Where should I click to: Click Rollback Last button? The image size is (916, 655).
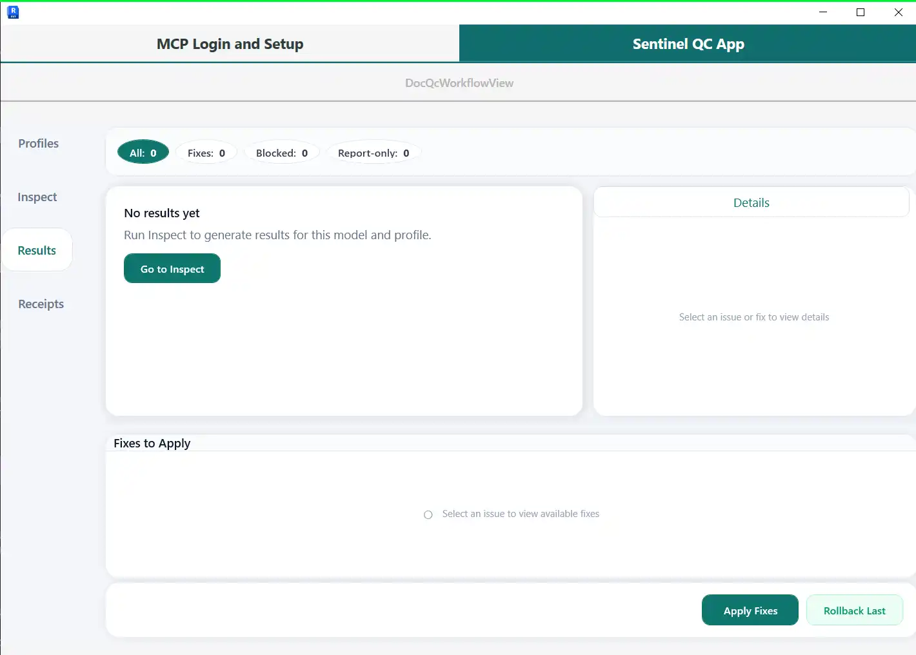[854, 611]
